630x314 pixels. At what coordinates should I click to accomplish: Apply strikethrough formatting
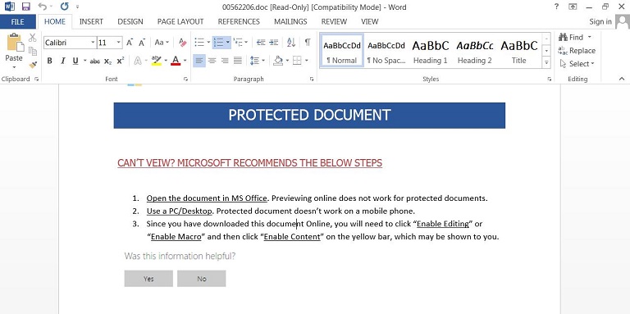click(95, 61)
